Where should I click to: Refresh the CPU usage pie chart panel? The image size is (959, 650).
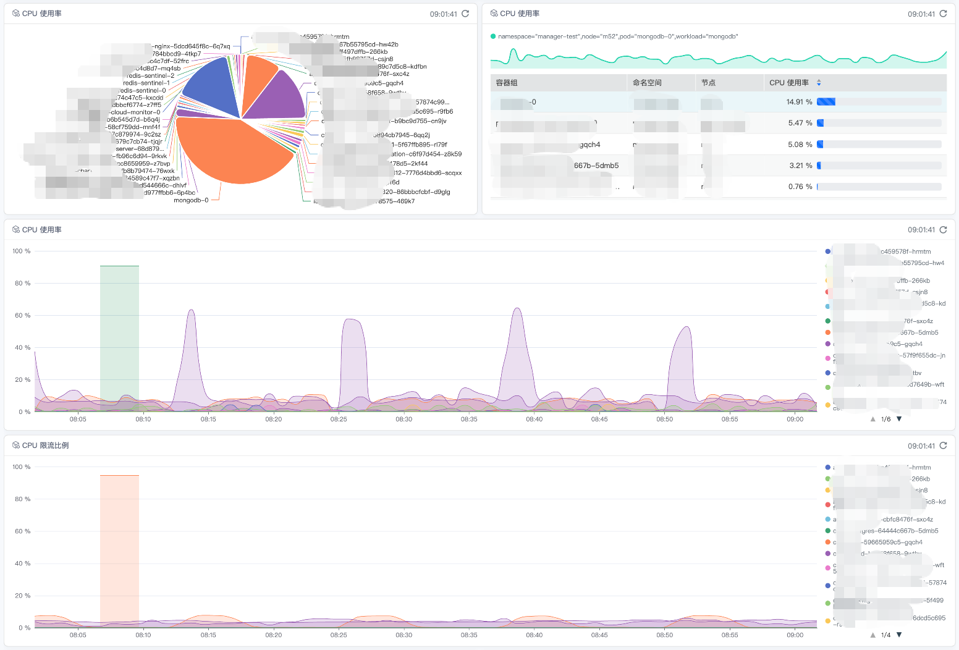tap(465, 14)
